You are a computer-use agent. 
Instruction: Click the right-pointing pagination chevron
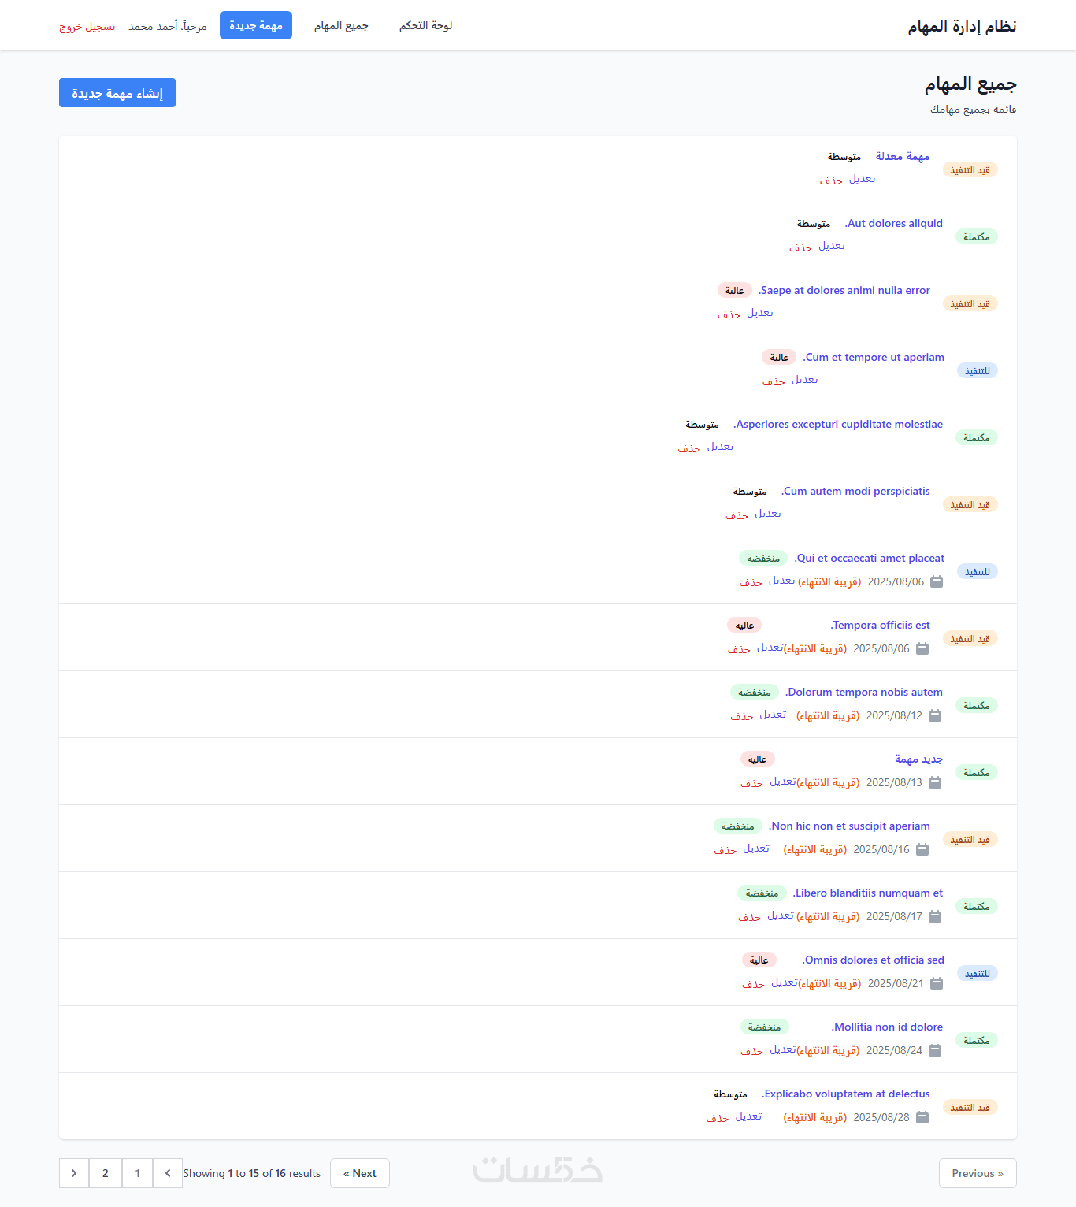(74, 1173)
